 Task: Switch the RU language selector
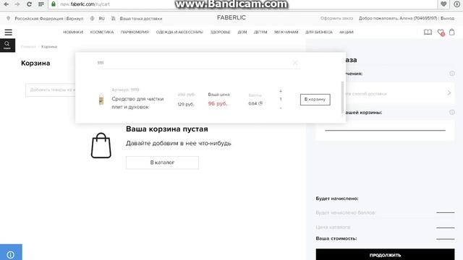[101, 18]
